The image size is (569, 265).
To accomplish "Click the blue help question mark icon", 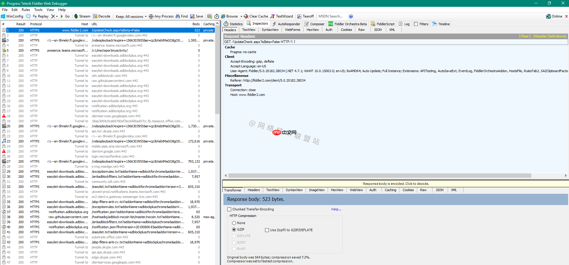I will (x=351, y=16).
